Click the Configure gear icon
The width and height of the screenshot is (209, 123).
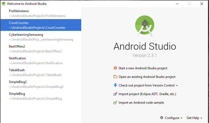[x=162, y=118]
